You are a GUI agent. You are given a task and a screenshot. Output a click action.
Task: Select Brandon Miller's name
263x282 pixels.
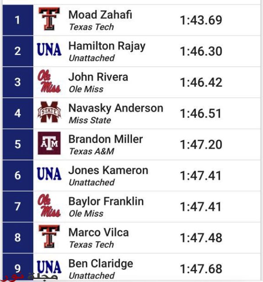[x=106, y=139]
